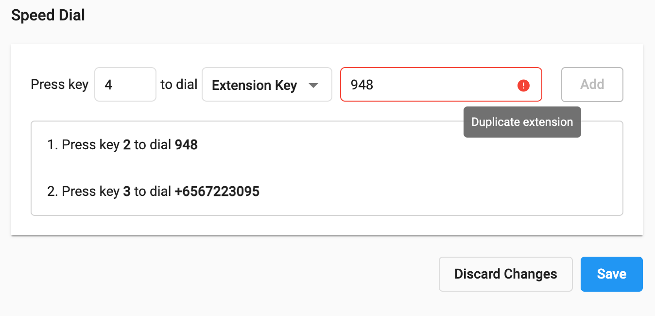Click the Speed Dial section heading
The image size is (655, 316).
click(48, 16)
